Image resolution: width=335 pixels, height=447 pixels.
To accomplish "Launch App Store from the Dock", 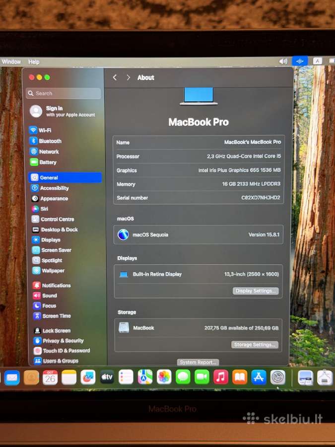I will (x=259, y=377).
